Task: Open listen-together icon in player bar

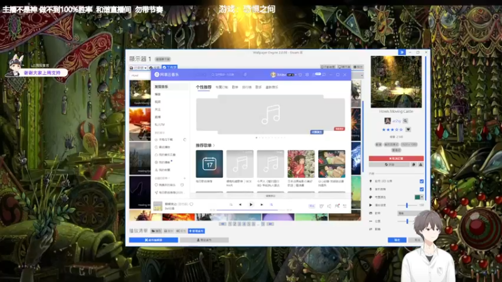Action: (337, 206)
